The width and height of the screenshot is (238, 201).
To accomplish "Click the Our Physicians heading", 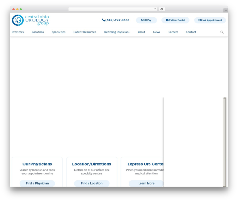I will 37,164.
